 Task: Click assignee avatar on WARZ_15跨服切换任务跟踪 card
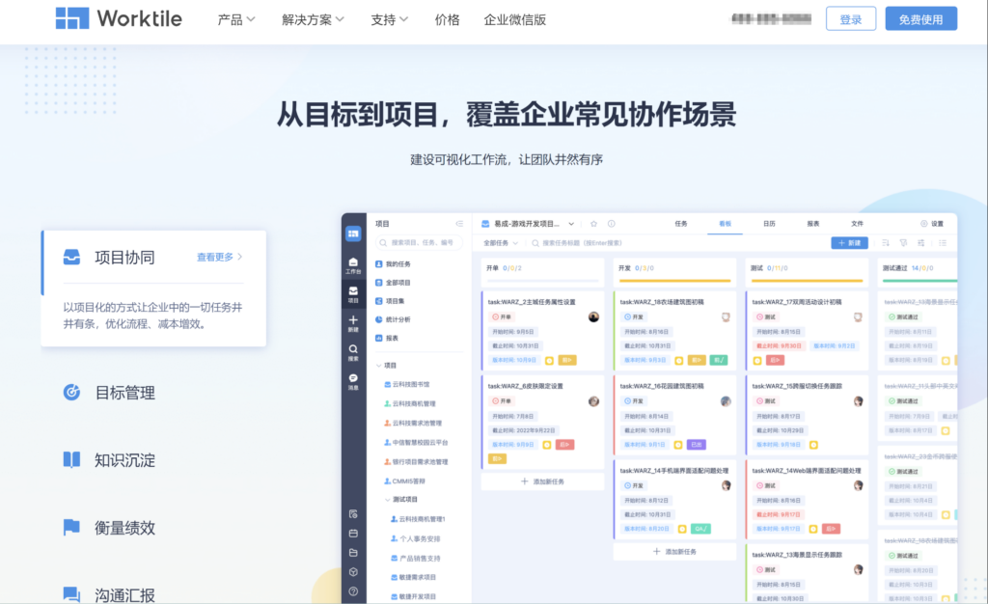(x=858, y=401)
